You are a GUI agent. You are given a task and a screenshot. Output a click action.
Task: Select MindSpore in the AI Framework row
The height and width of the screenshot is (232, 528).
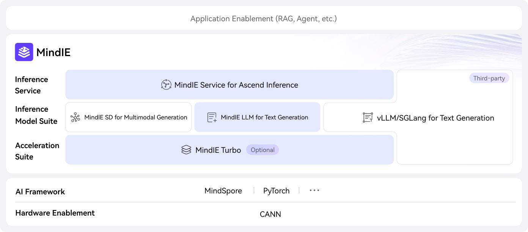(223, 191)
